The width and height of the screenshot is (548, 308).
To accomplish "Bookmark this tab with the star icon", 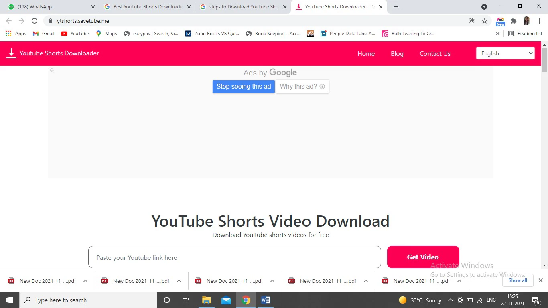I will tap(485, 21).
